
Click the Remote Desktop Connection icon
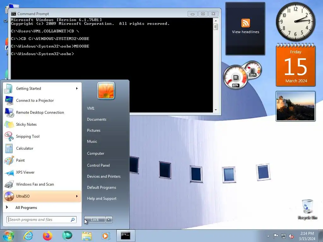pos(9,112)
